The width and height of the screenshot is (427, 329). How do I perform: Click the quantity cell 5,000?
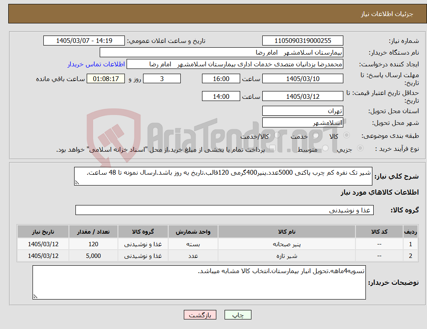pos(93,256)
